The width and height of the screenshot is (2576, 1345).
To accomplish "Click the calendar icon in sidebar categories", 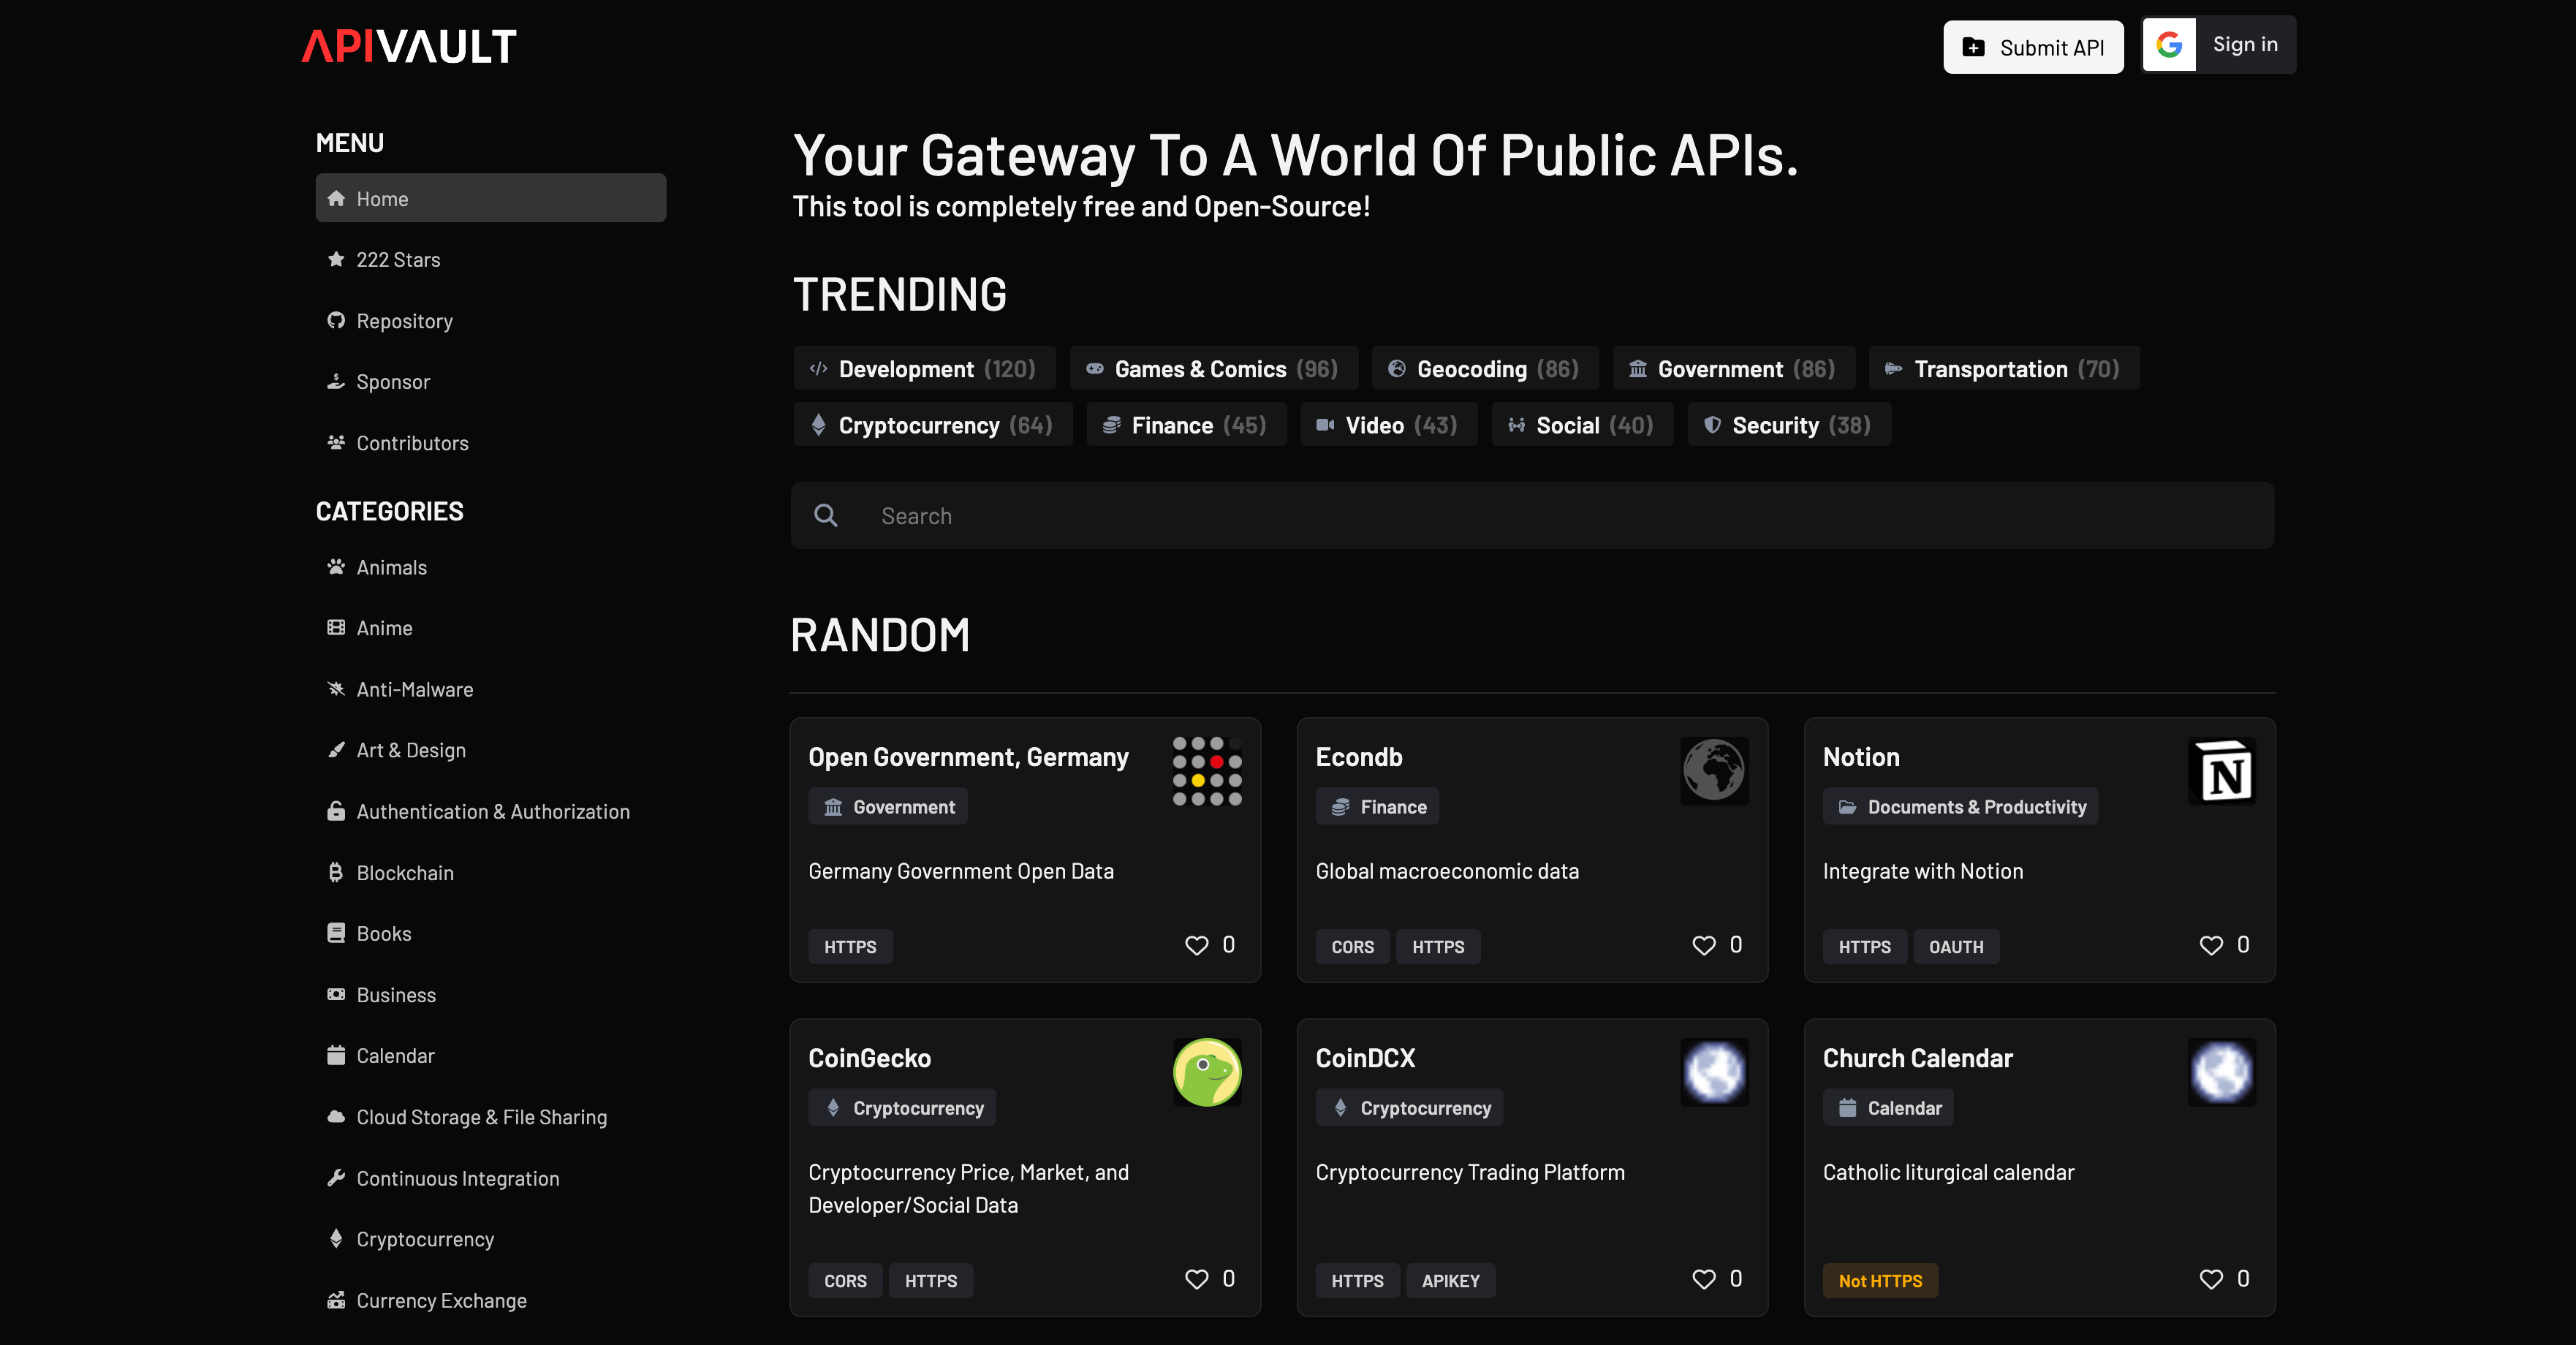I will pos(336,1055).
